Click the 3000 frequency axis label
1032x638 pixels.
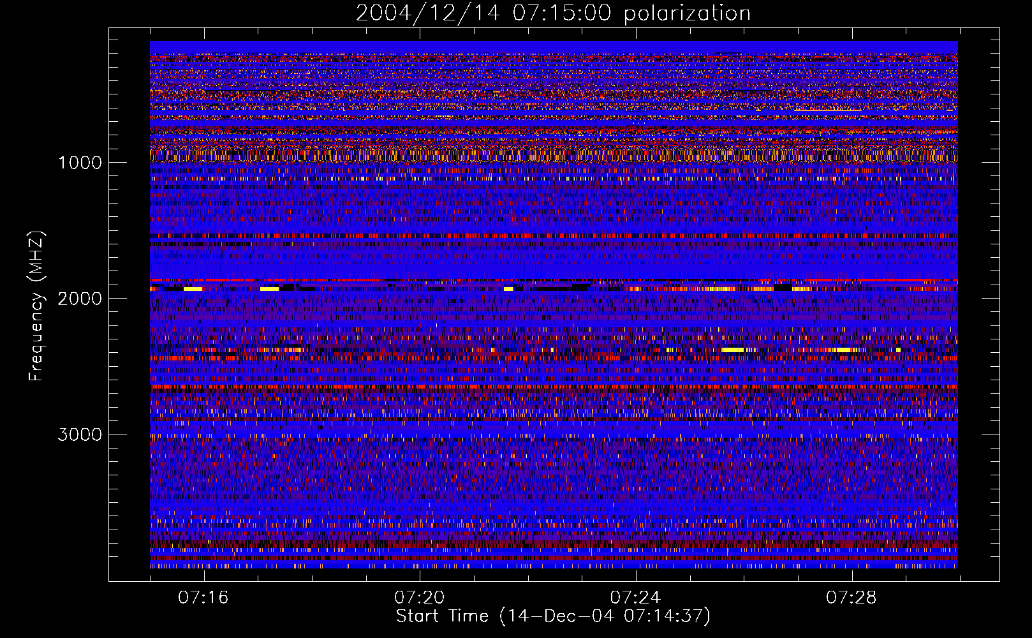80,434
